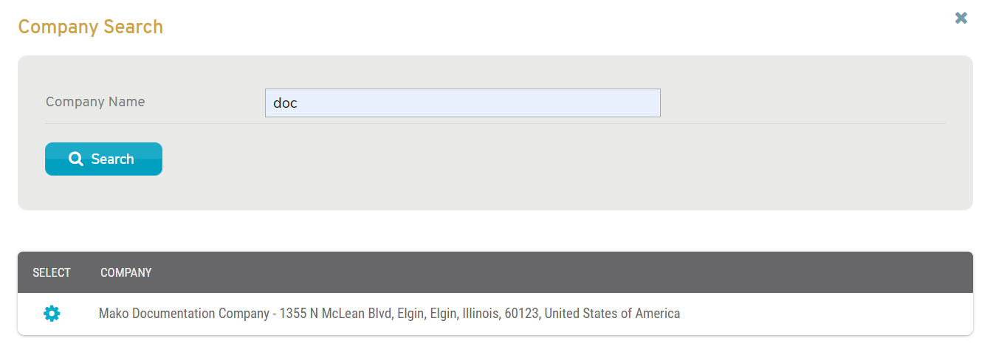Click the X icon in the top-right corner
Viewport: 990px width, 352px height.
[x=960, y=18]
